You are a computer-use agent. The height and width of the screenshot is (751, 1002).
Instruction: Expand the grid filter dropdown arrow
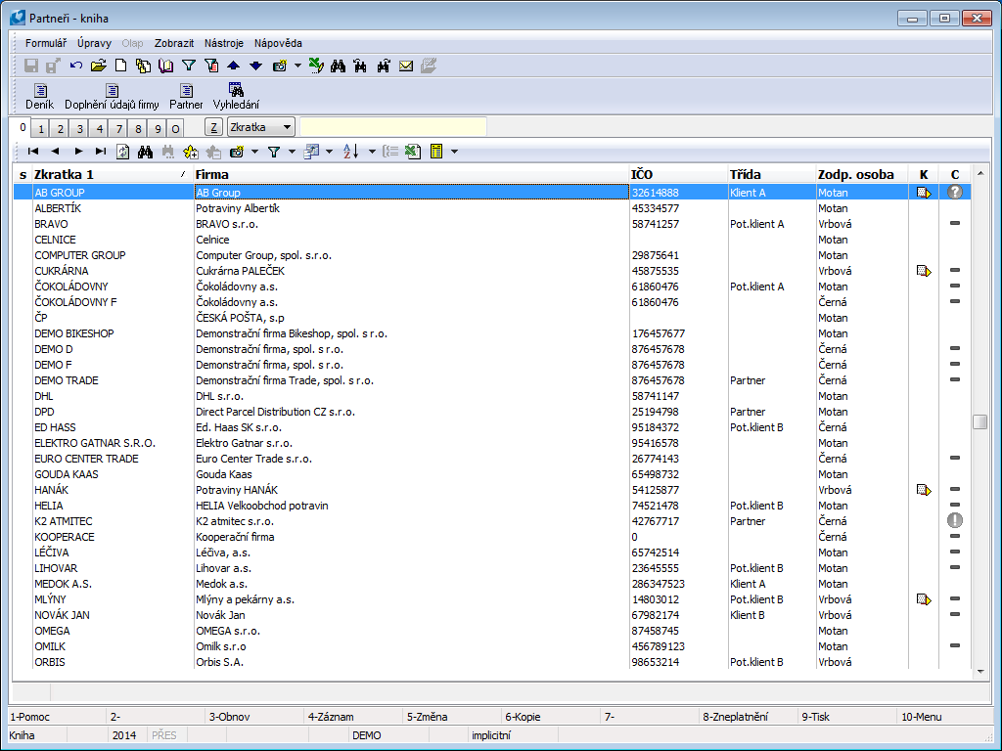click(293, 152)
